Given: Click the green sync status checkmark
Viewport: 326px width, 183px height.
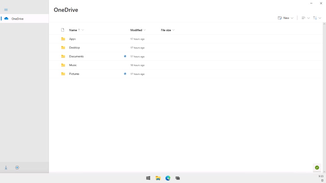Looking at the screenshot, I should pyautogui.click(x=317, y=167).
